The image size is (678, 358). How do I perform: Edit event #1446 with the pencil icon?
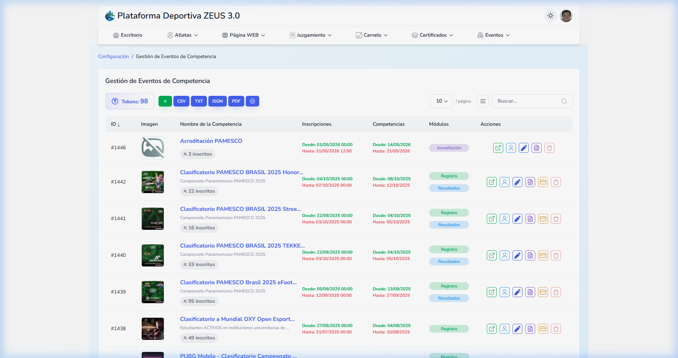point(524,148)
